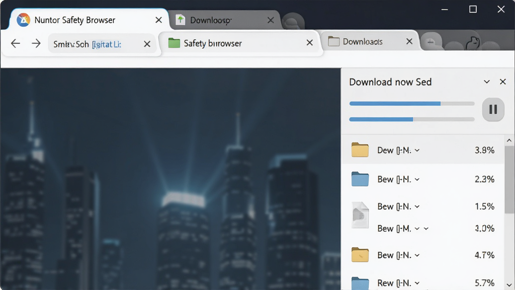Click the green folder icon beside Safety burowser
Screen dimensions: 515x290
tap(174, 43)
